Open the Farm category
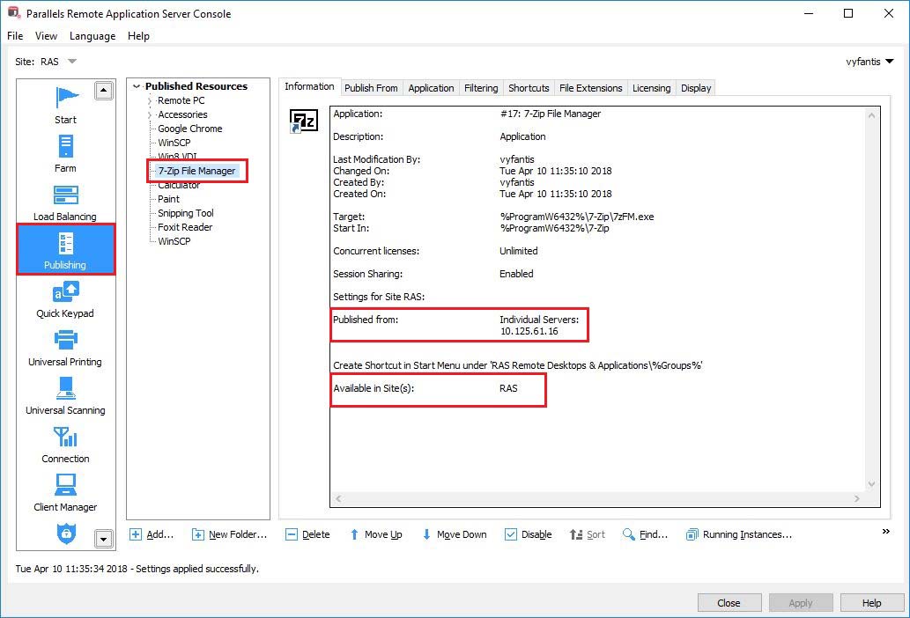 65,154
